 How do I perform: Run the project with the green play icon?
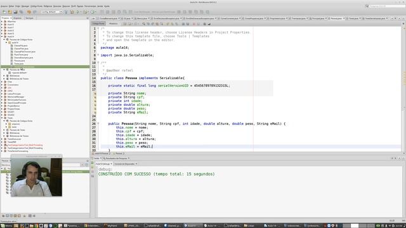point(78,12)
